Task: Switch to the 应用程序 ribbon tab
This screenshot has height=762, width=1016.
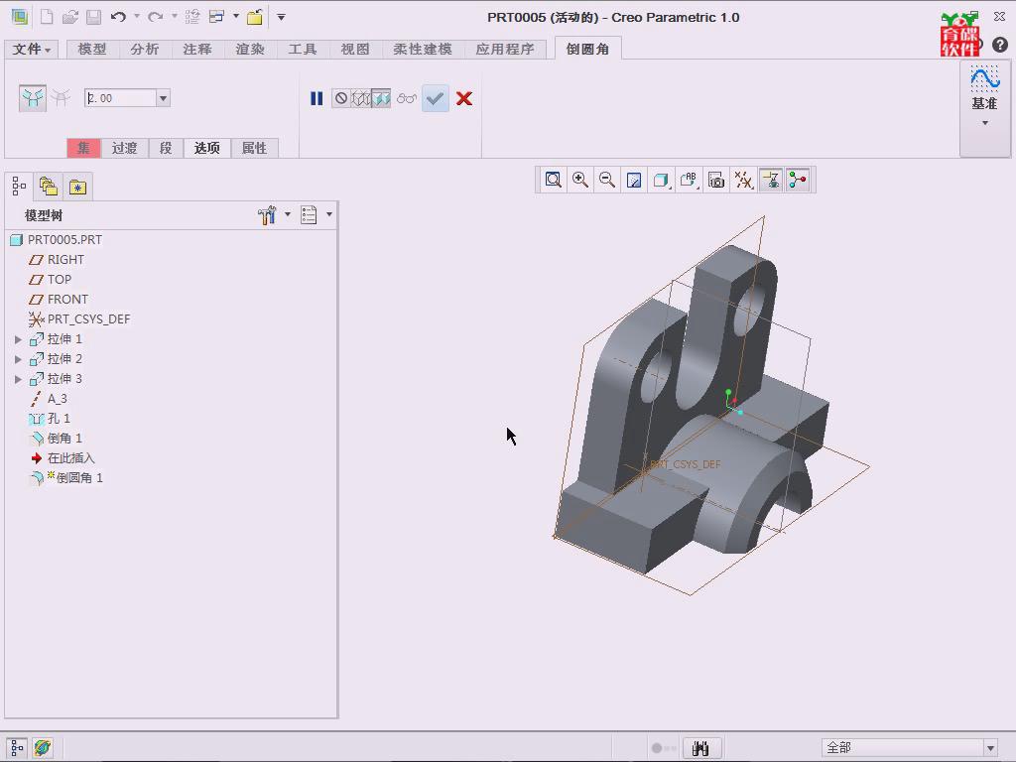Action: pyautogui.click(x=505, y=50)
